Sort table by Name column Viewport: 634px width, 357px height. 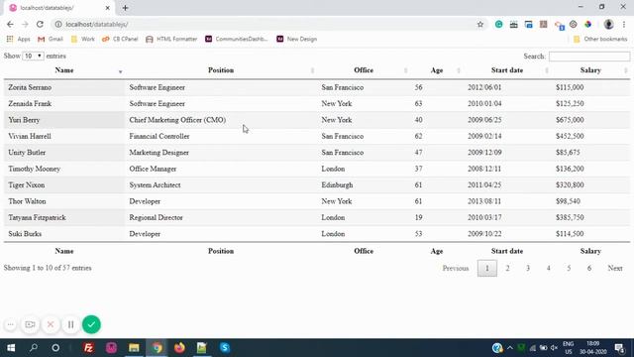64,70
